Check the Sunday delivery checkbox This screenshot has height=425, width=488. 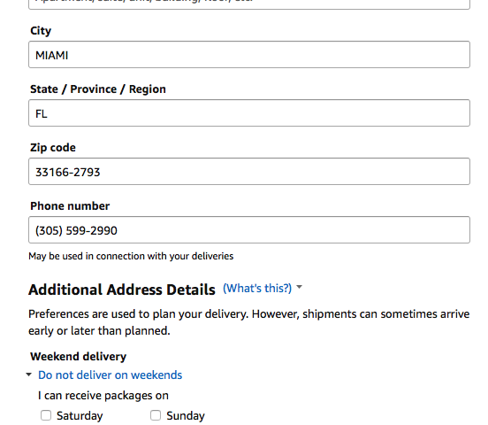[156, 415]
